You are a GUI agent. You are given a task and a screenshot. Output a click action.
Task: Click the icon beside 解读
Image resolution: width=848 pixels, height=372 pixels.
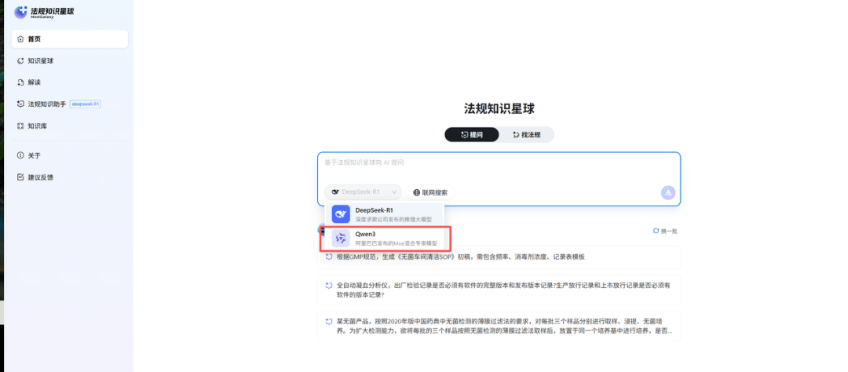pos(20,82)
